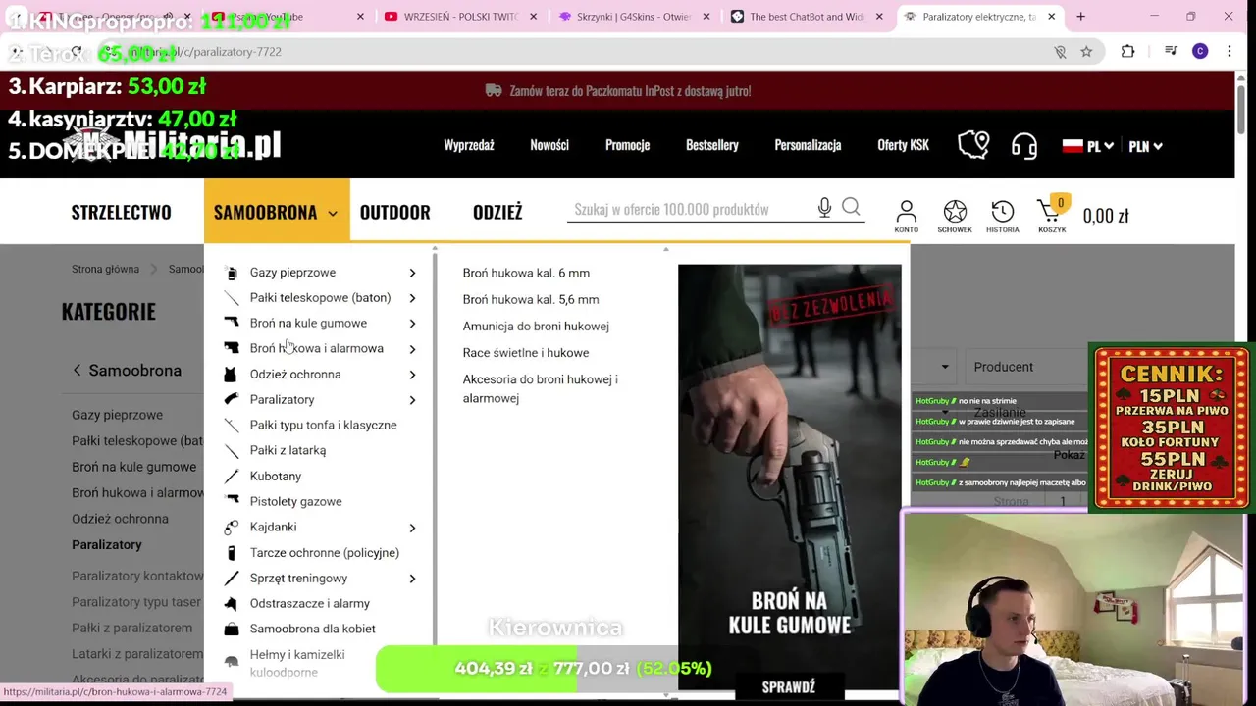The height and width of the screenshot is (706, 1256).
Task: Click the browser reload icon
Action: 77,51
